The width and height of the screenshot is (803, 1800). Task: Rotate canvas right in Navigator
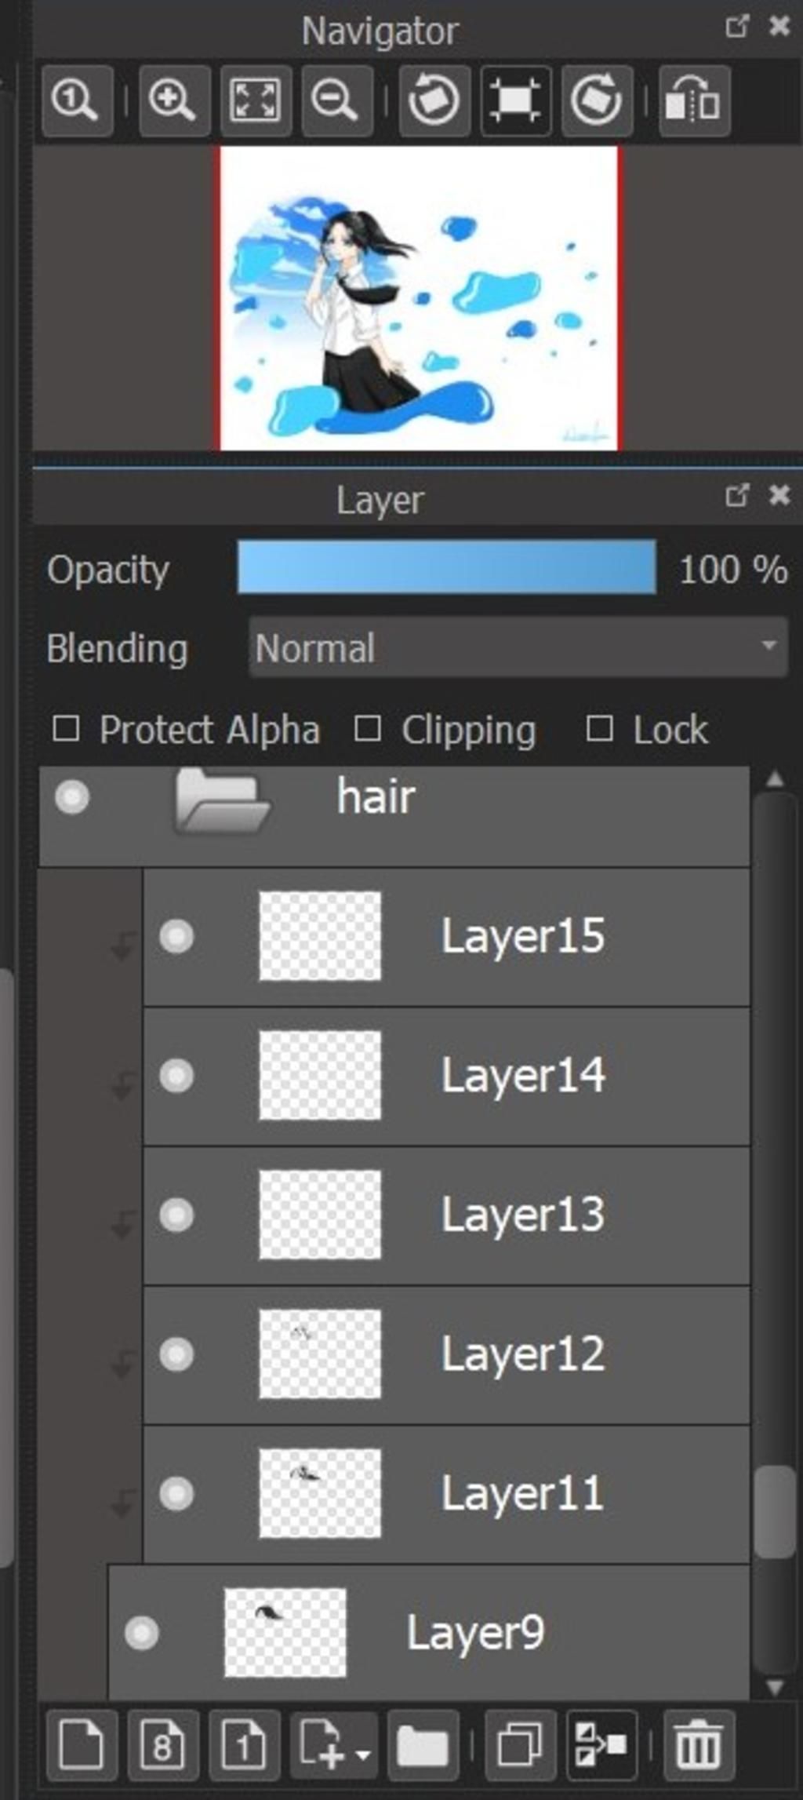tap(597, 101)
